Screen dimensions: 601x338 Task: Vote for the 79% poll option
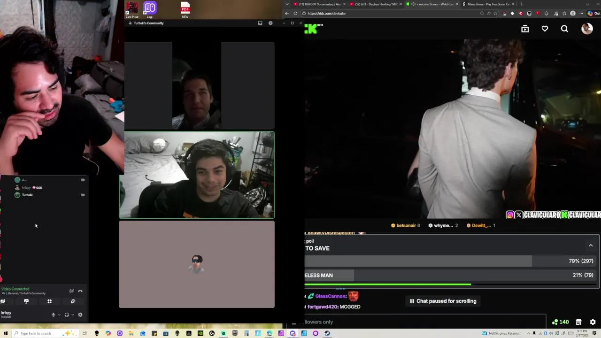[x=451, y=261]
